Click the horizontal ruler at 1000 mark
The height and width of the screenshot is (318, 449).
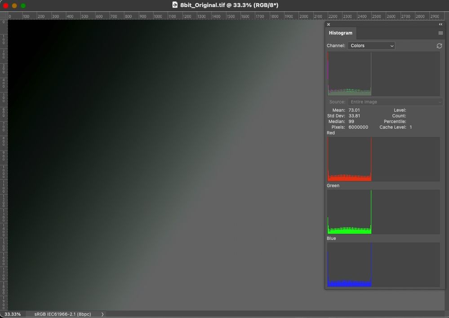[158, 16]
